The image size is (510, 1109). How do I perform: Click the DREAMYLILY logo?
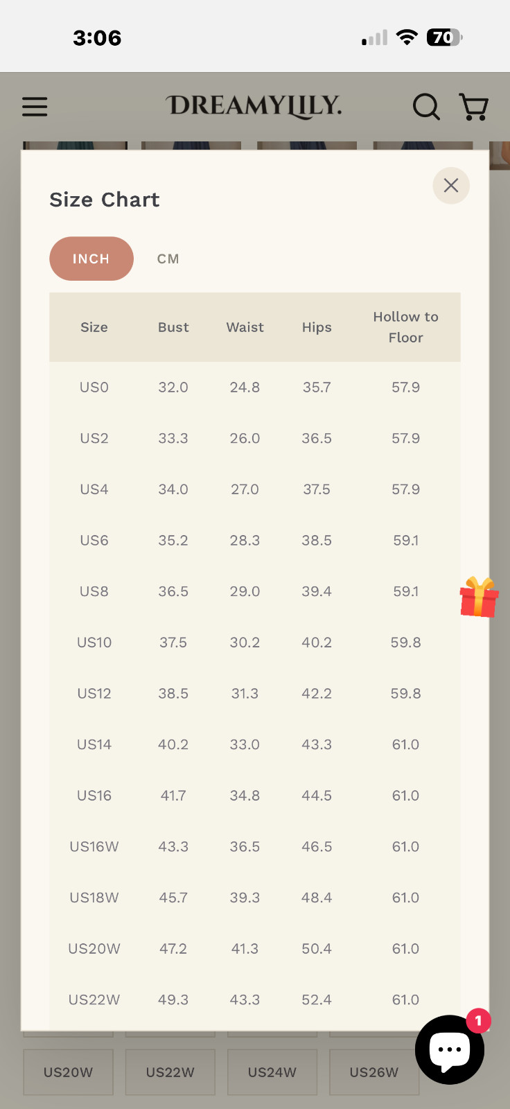pyautogui.click(x=254, y=106)
